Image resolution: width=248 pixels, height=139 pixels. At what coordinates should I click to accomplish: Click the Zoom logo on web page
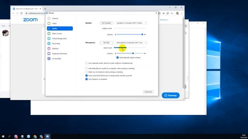(x=30, y=20)
